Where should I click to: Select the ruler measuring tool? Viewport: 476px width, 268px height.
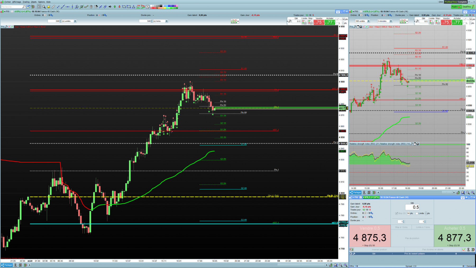[x=53, y=7]
